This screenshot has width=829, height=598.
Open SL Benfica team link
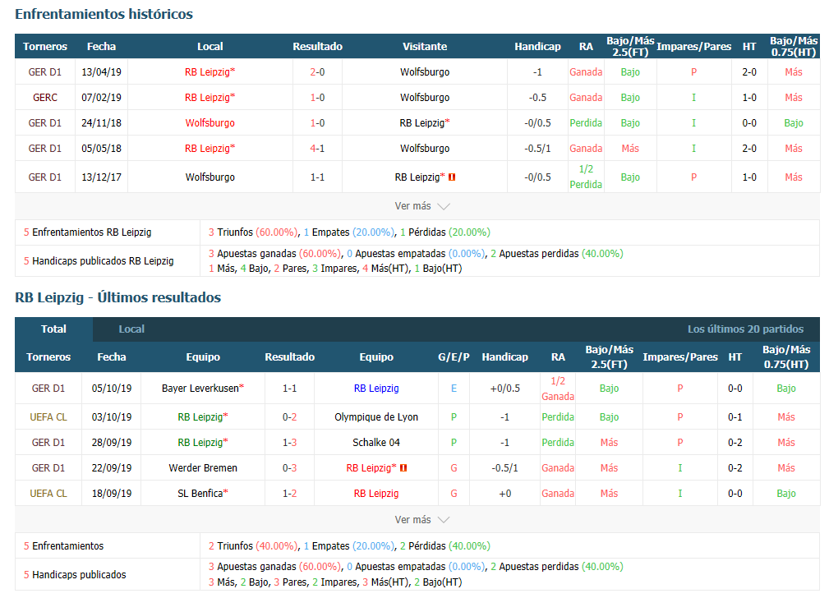tap(202, 494)
